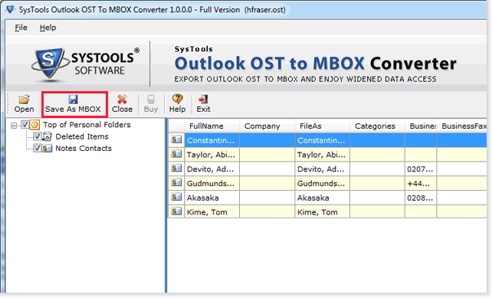Open the File menu
Image resolution: width=492 pixels, height=298 pixels.
[x=21, y=28]
